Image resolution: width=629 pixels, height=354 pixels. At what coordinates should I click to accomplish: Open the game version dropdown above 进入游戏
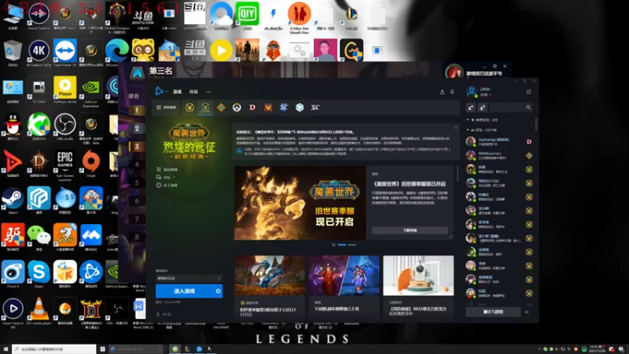coord(189,278)
